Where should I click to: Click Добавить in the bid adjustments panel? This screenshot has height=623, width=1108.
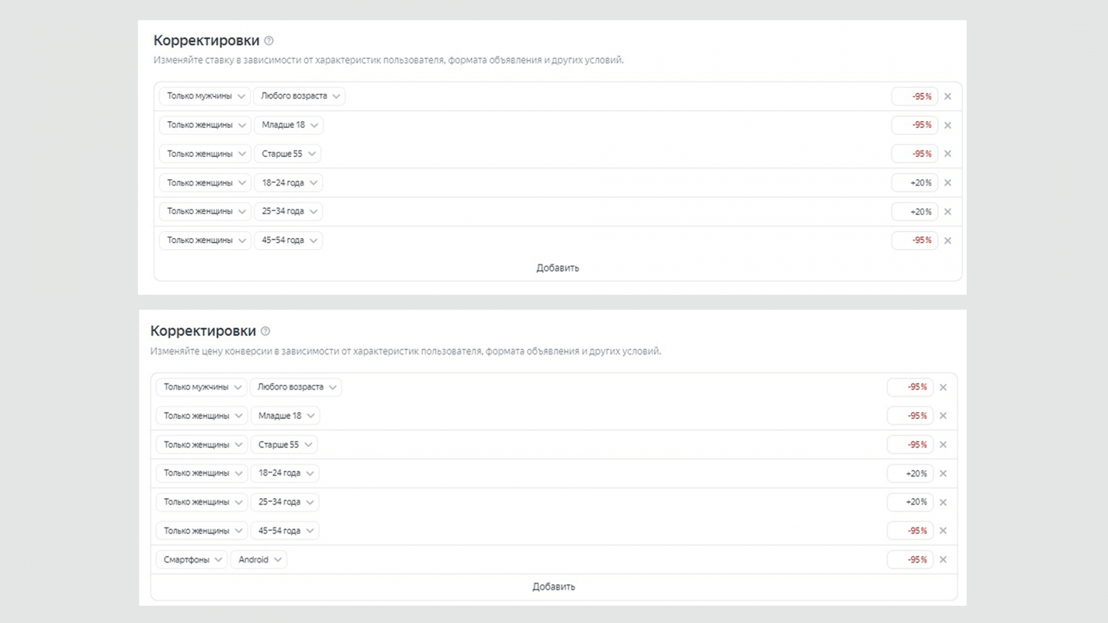click(557, 268)
